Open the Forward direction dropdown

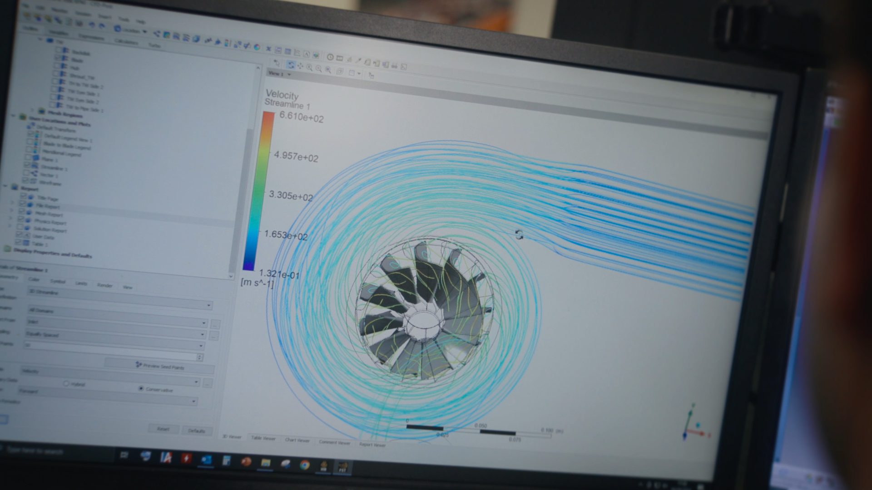(108, 397)
